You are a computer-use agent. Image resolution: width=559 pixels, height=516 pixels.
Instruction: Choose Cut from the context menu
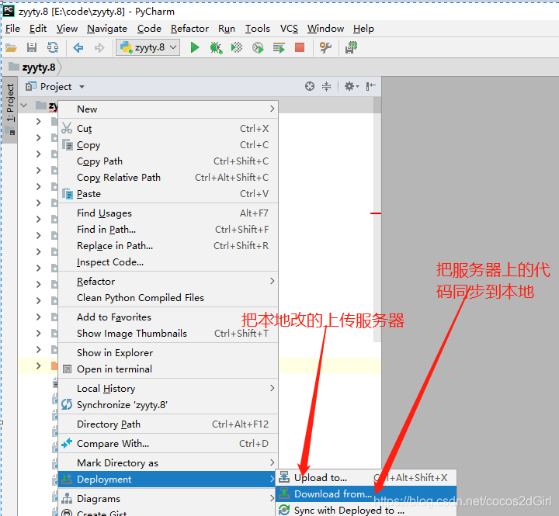(168, 128)
